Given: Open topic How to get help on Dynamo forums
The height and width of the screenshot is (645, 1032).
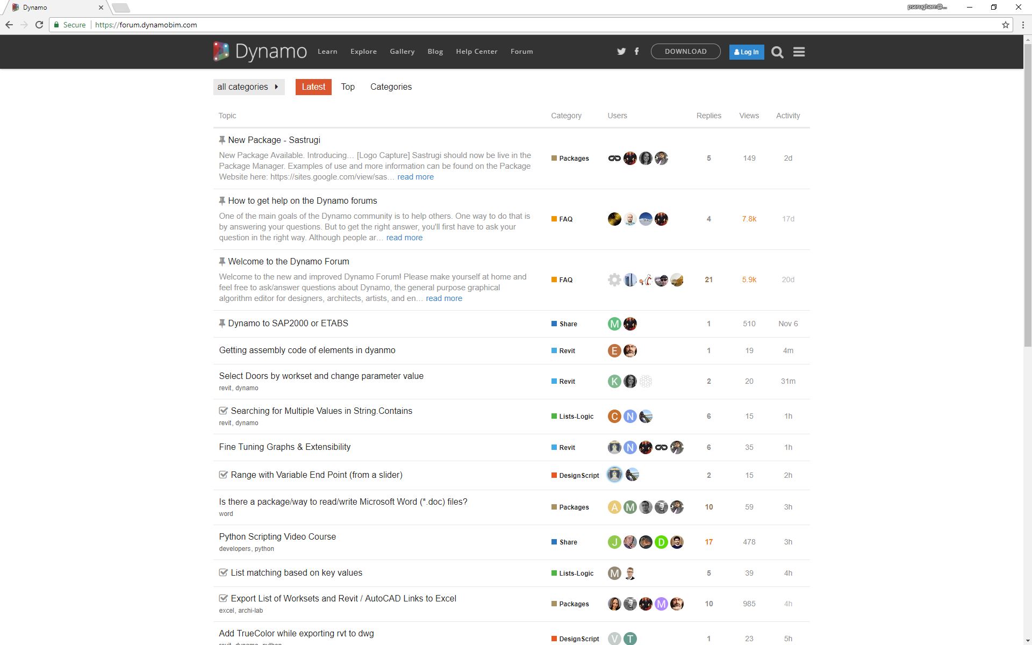Looking at the screenshot, I should coord(303,200).
